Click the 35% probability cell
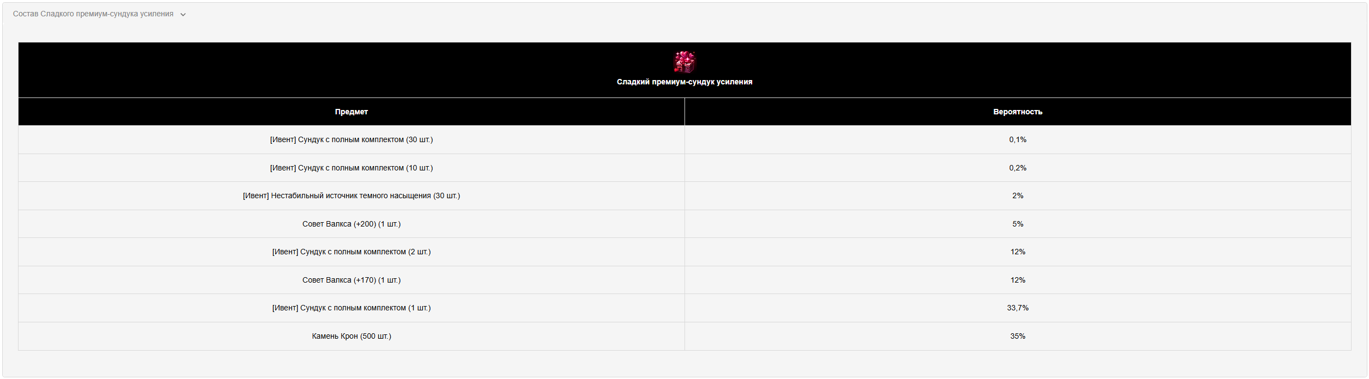Screen dimensions: 1369x379 1017,336
